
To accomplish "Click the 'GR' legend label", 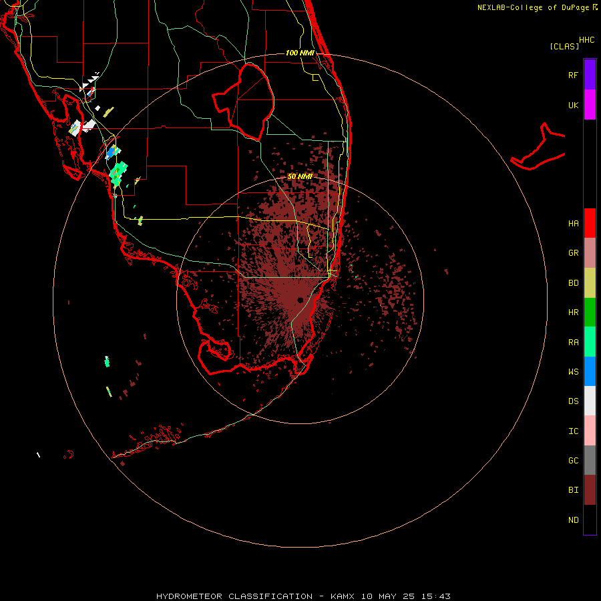I will pos(573,253).
